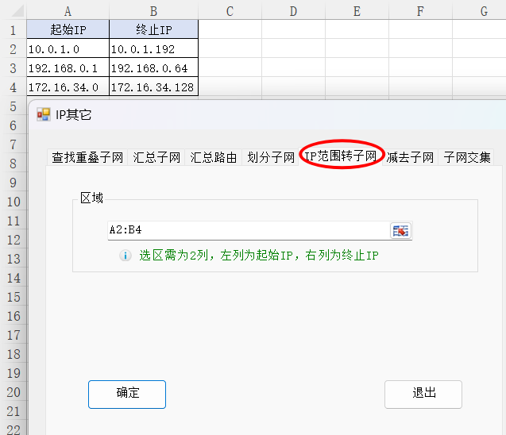
Task: Select column D header
Action: (293, 11)
